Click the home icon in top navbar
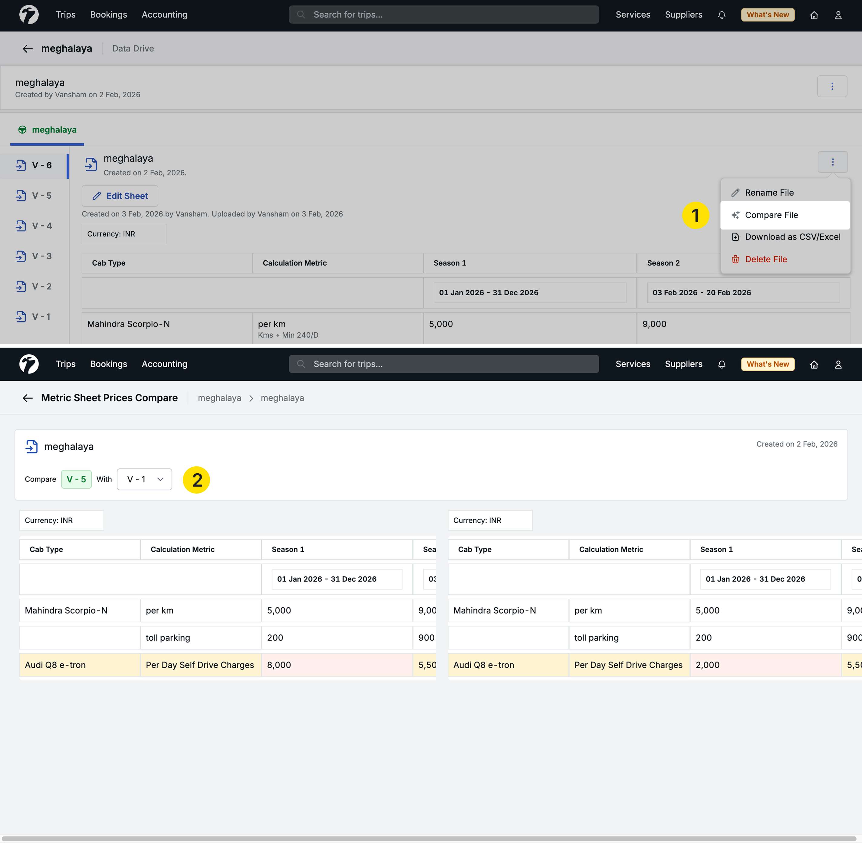Screen dimensions: 862x843 [814, 15]
